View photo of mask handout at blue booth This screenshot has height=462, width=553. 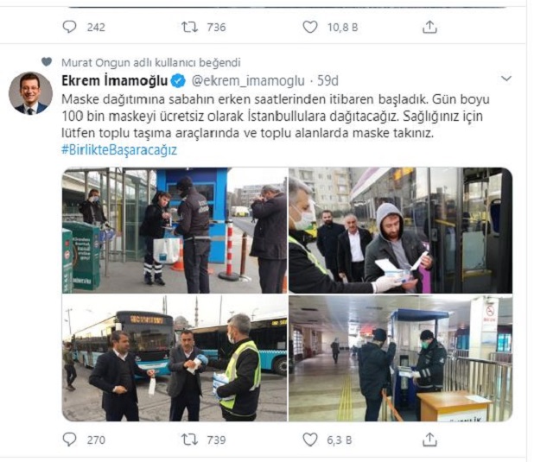coord(175,231)
